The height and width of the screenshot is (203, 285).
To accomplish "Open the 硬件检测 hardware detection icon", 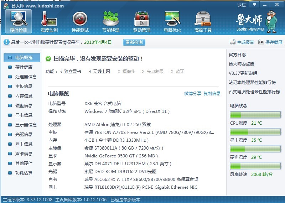I will pyautogui.click(x=19, y=21).
